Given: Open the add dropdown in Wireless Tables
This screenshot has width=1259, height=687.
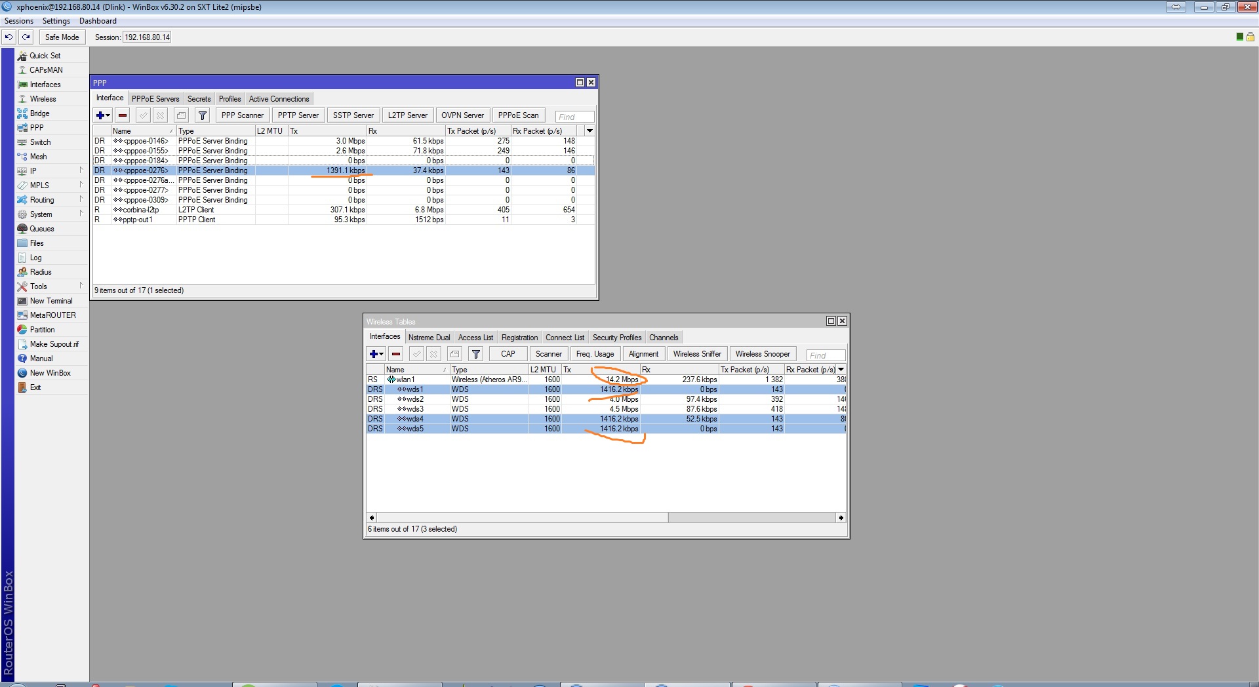Looking at the screenshot, I should point(376,354).
